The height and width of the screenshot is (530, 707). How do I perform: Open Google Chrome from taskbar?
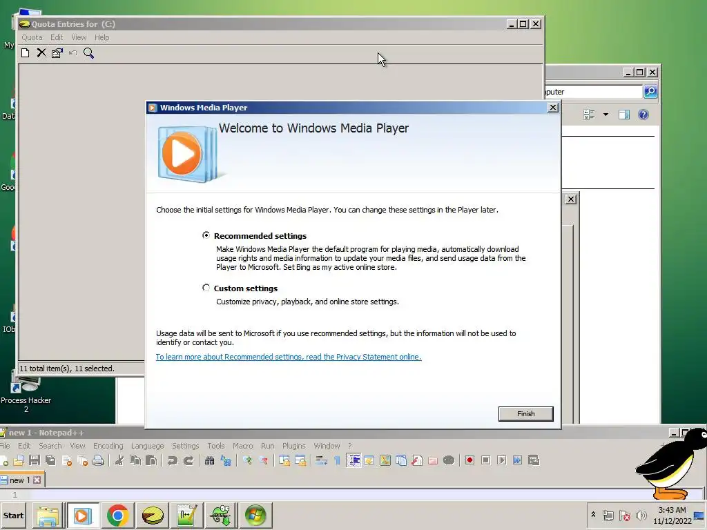tap(117, 515)
